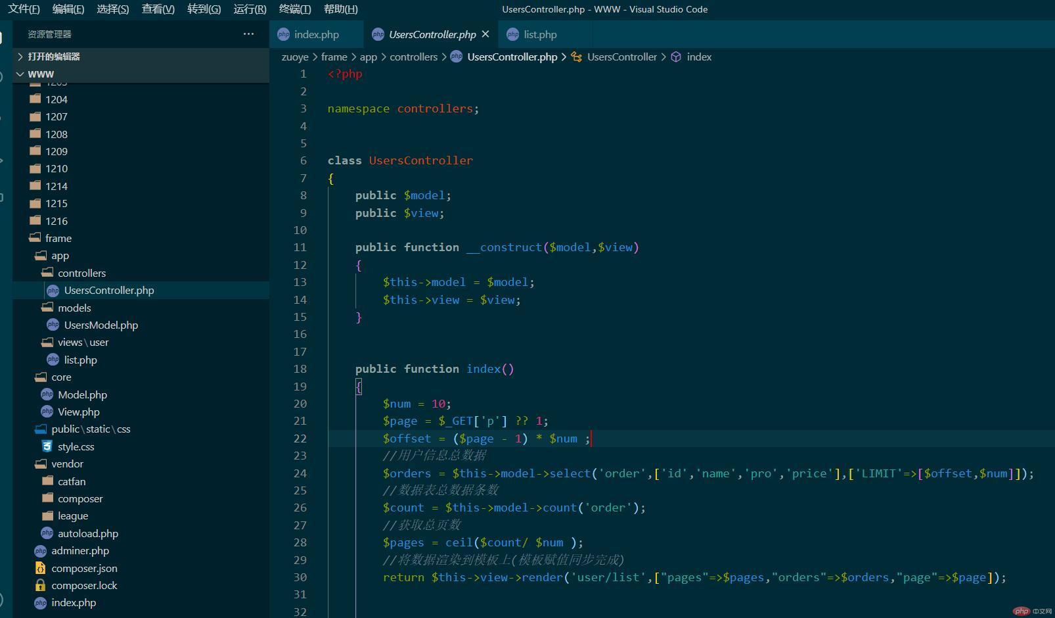Click comment //获取总页数

pyautogui.click(x=422, y=525)
